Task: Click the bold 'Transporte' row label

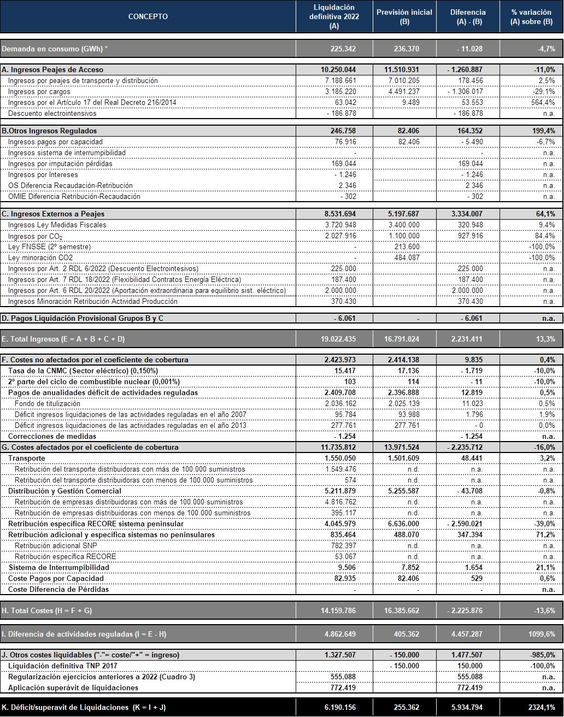Action: (27, 459)
